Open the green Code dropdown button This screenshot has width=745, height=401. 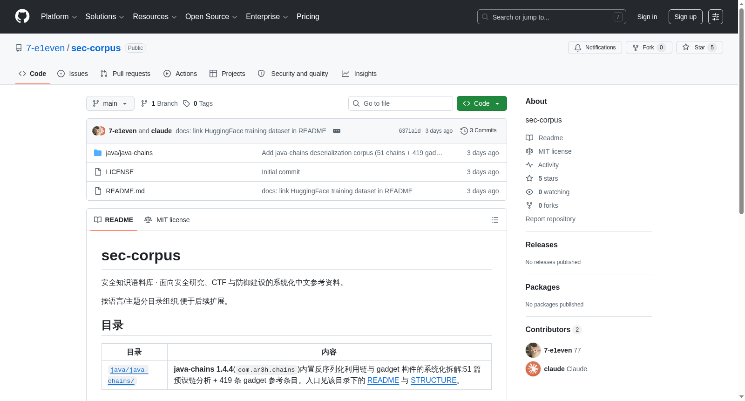pyautogui.click(x=482, y=103)
